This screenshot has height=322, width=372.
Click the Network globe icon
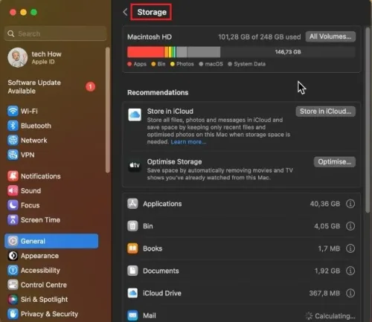click(x=13, y=141)
